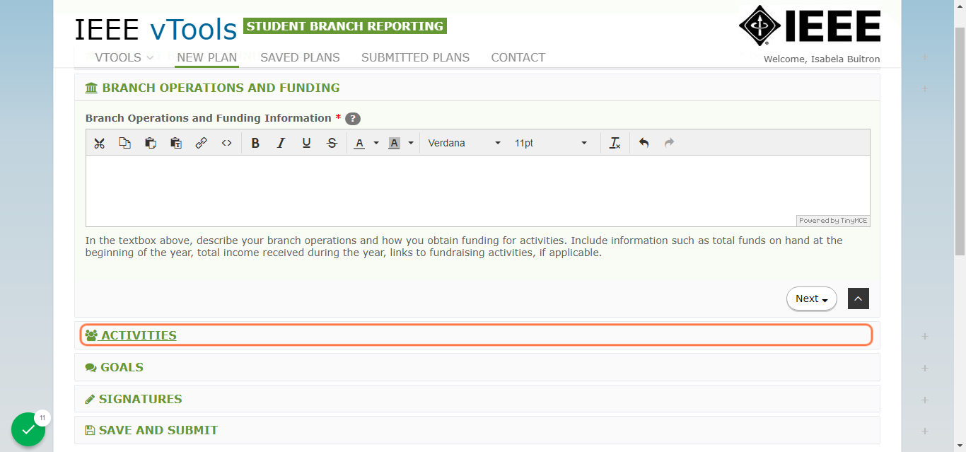Open text color dropdown arrow

tap(376, 143)
